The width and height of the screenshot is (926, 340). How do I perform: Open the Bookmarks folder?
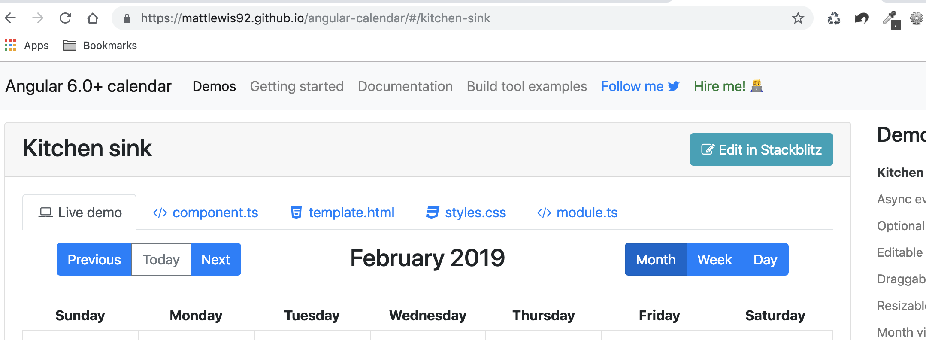click(x=100, y=45)
